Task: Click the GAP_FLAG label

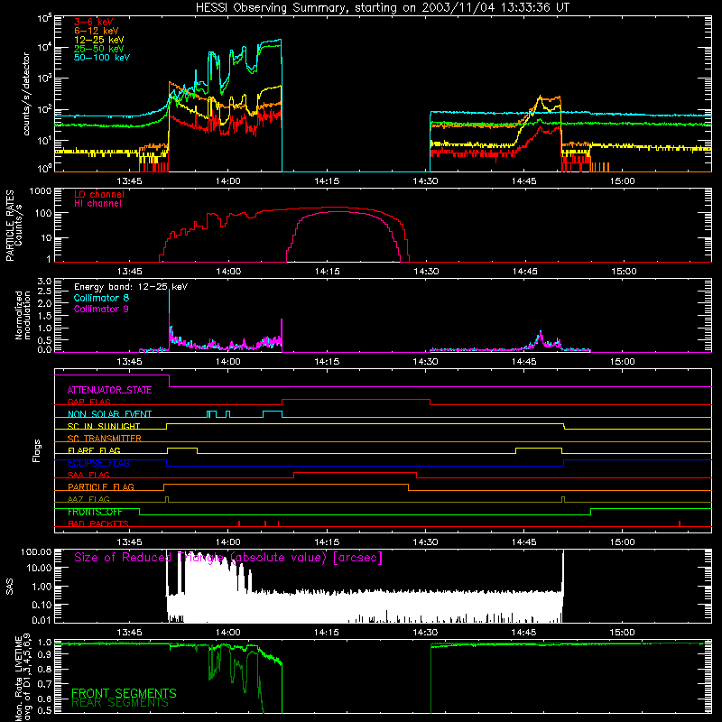Action: [x=88, y=402]
